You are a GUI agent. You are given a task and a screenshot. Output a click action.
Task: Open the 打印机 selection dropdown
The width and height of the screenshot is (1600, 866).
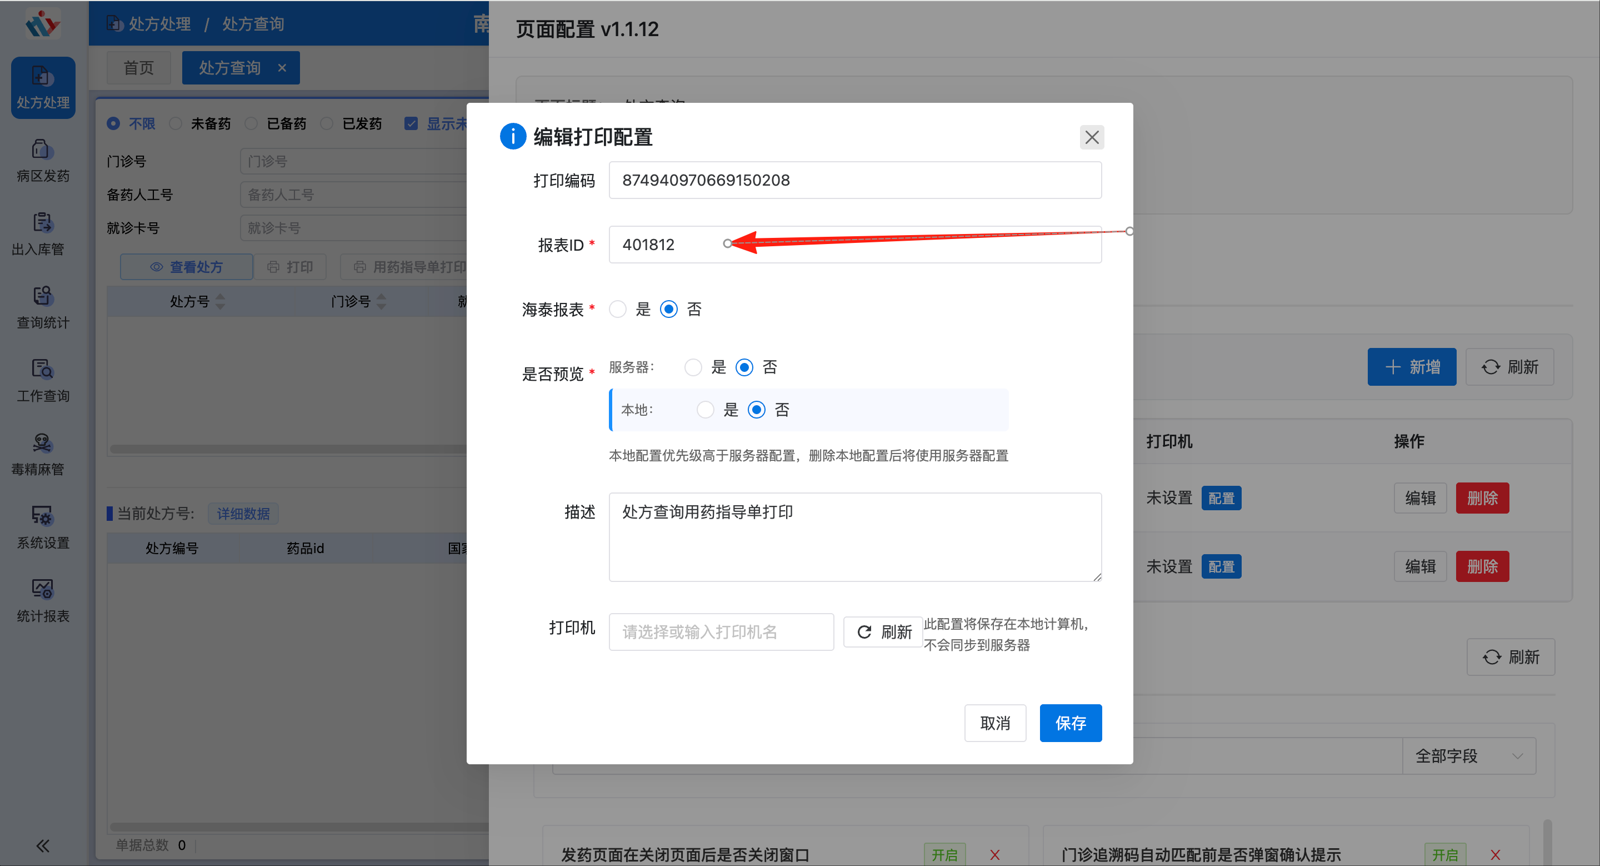(721, 632)
